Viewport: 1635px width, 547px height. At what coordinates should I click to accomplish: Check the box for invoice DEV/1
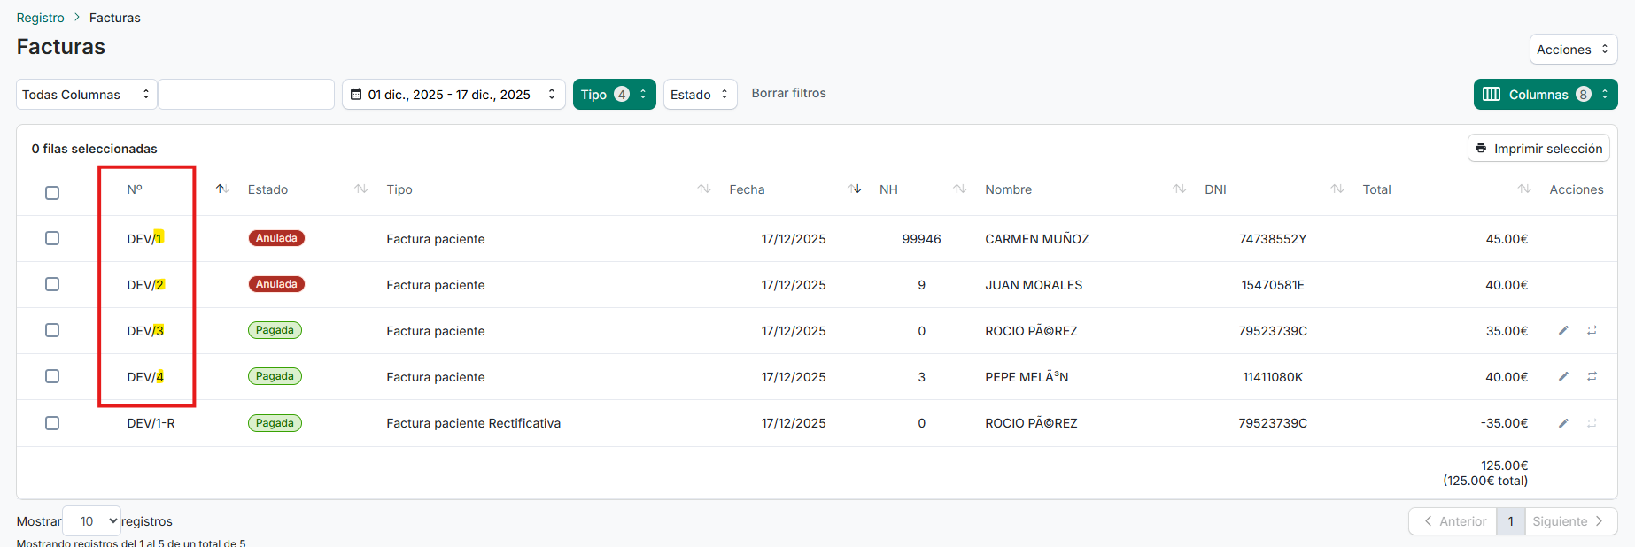(52, 238)
